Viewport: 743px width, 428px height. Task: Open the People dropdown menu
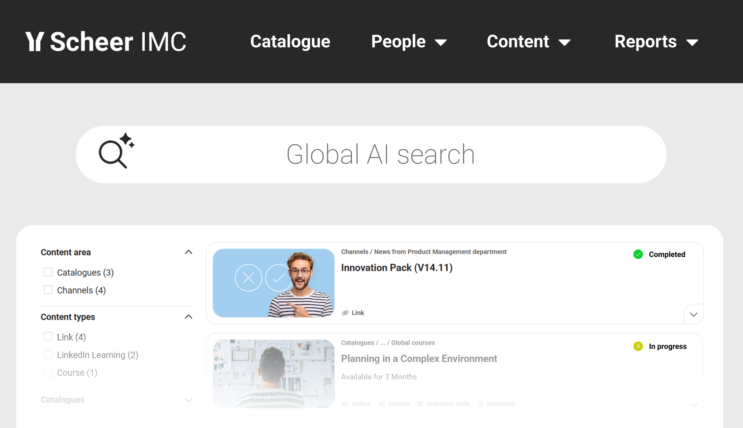pyautogui.click(x=409, y=42)
